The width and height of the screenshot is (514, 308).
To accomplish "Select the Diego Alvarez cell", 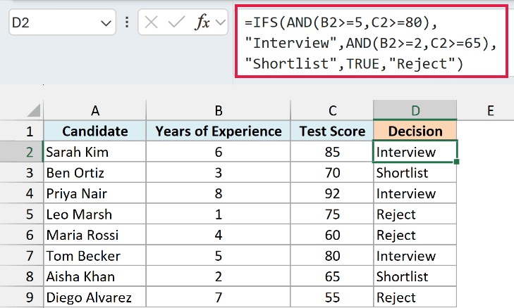I will click(94, 297).
